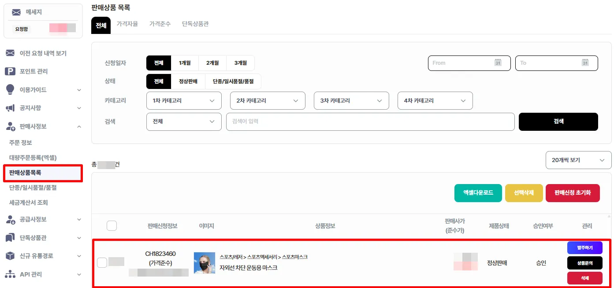Expand the 공지사항 sidebar menu

(x=79, y=108)
